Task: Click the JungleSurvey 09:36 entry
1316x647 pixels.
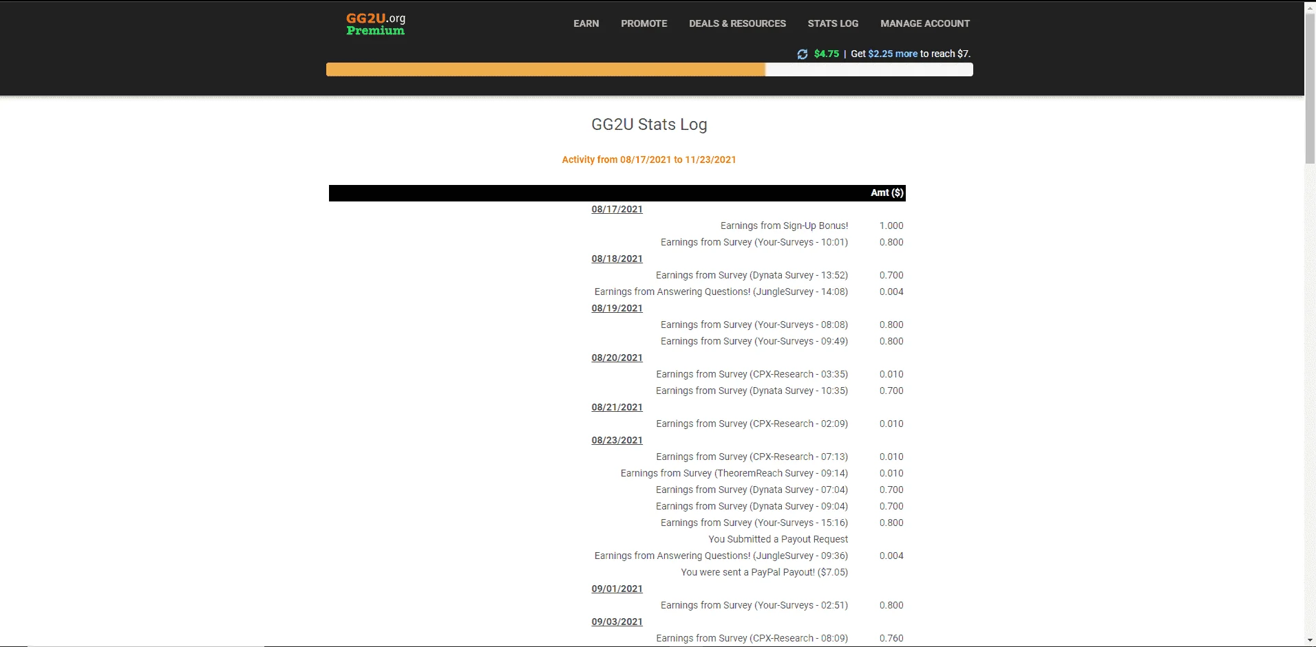Action: coord(721,556)
